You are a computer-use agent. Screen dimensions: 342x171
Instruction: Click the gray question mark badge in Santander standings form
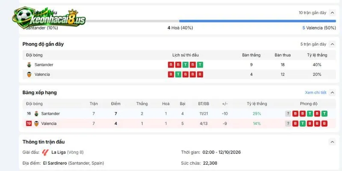(x=288, y=114)
